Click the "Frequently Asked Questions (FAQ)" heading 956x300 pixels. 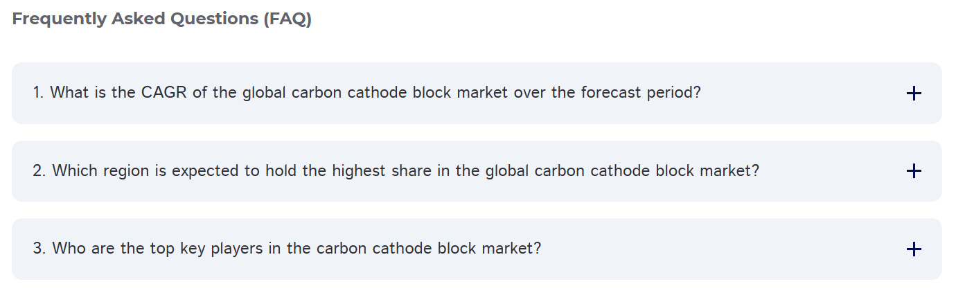click(x=162, y=19)
